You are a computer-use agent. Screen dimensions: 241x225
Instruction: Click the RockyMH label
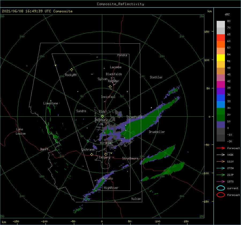(x=71, y=75)
